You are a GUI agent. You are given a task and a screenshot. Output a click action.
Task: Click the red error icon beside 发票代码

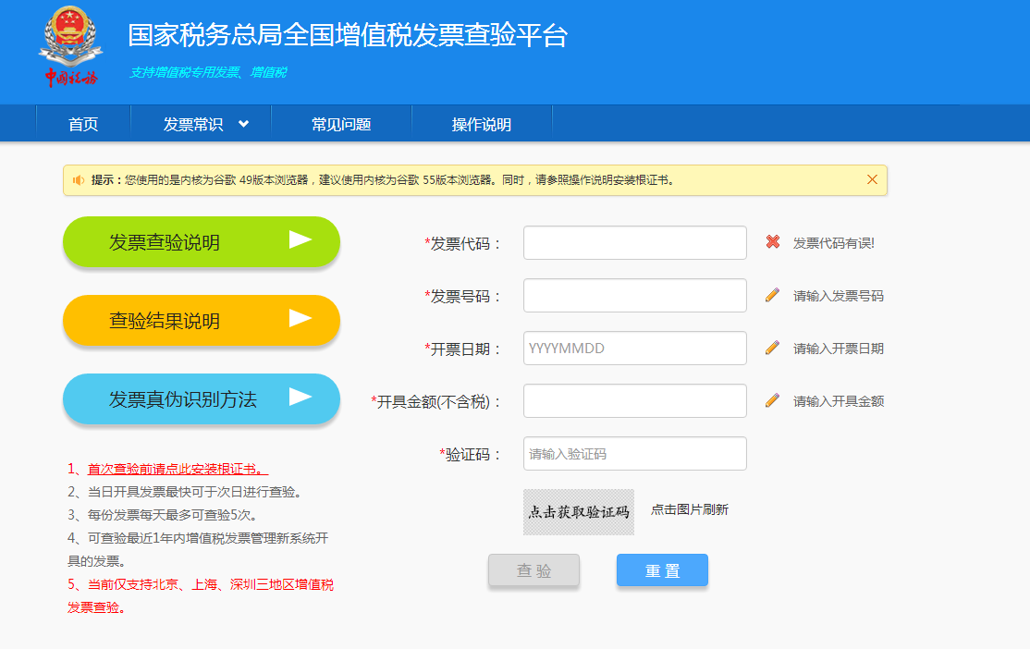click(773, 242)
